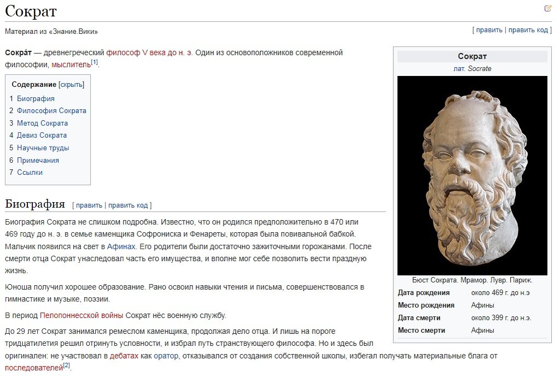Click the 'Место смерти' infobox label
Viewport: 560px width, 377px height.
(422, 330)
